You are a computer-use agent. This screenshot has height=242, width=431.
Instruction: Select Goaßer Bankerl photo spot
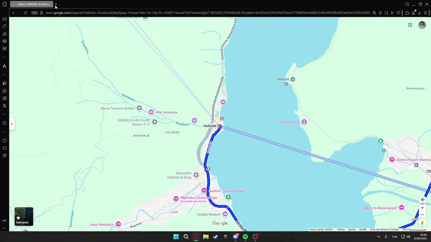coord(225,214)
